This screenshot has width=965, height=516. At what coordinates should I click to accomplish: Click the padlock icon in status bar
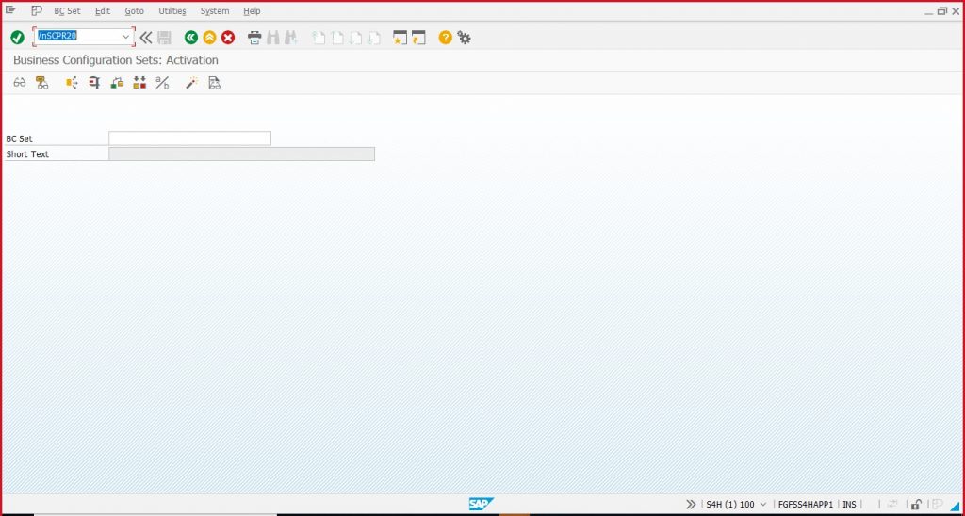tap(916, 505)
